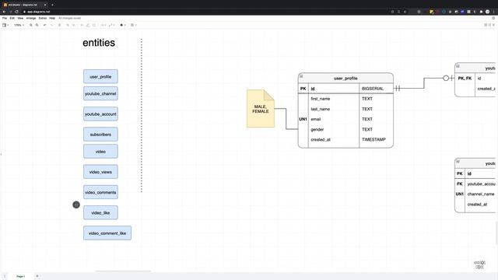Click the zoom out magnifier icon

pos(37,25)
